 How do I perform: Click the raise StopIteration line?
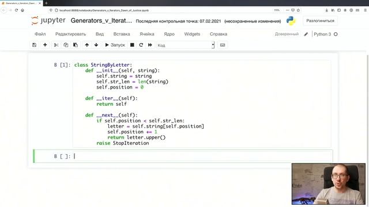123,143
